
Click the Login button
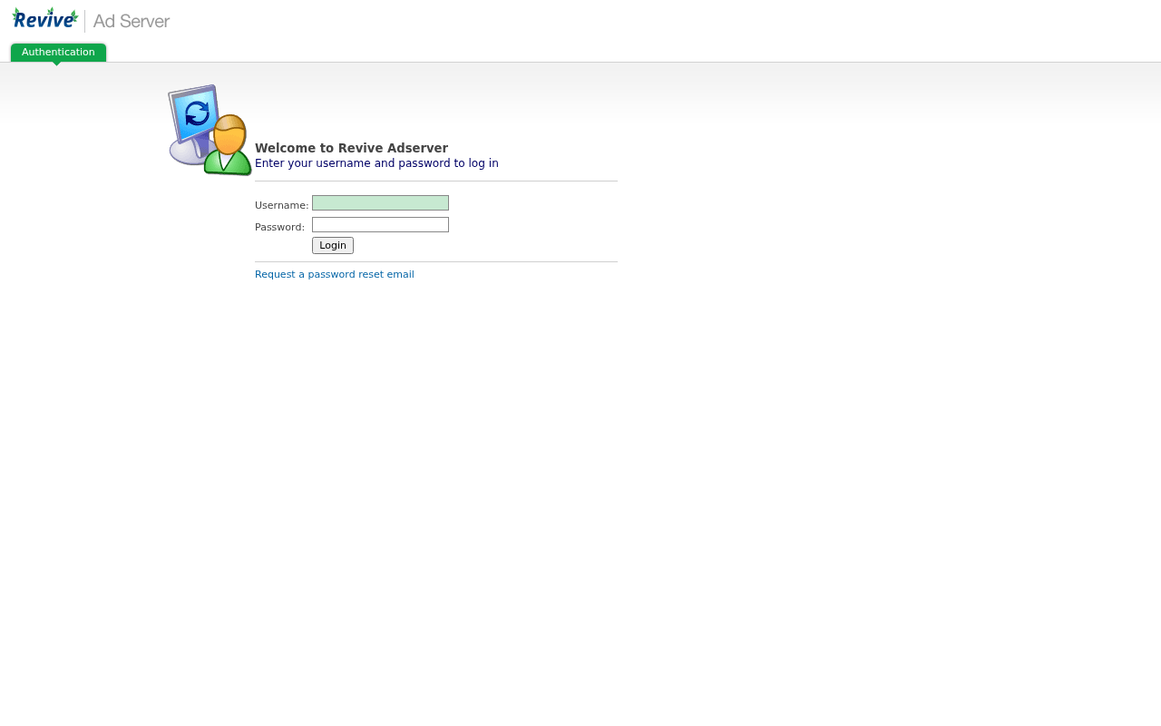pyautogui.click(x=333, y=245)
